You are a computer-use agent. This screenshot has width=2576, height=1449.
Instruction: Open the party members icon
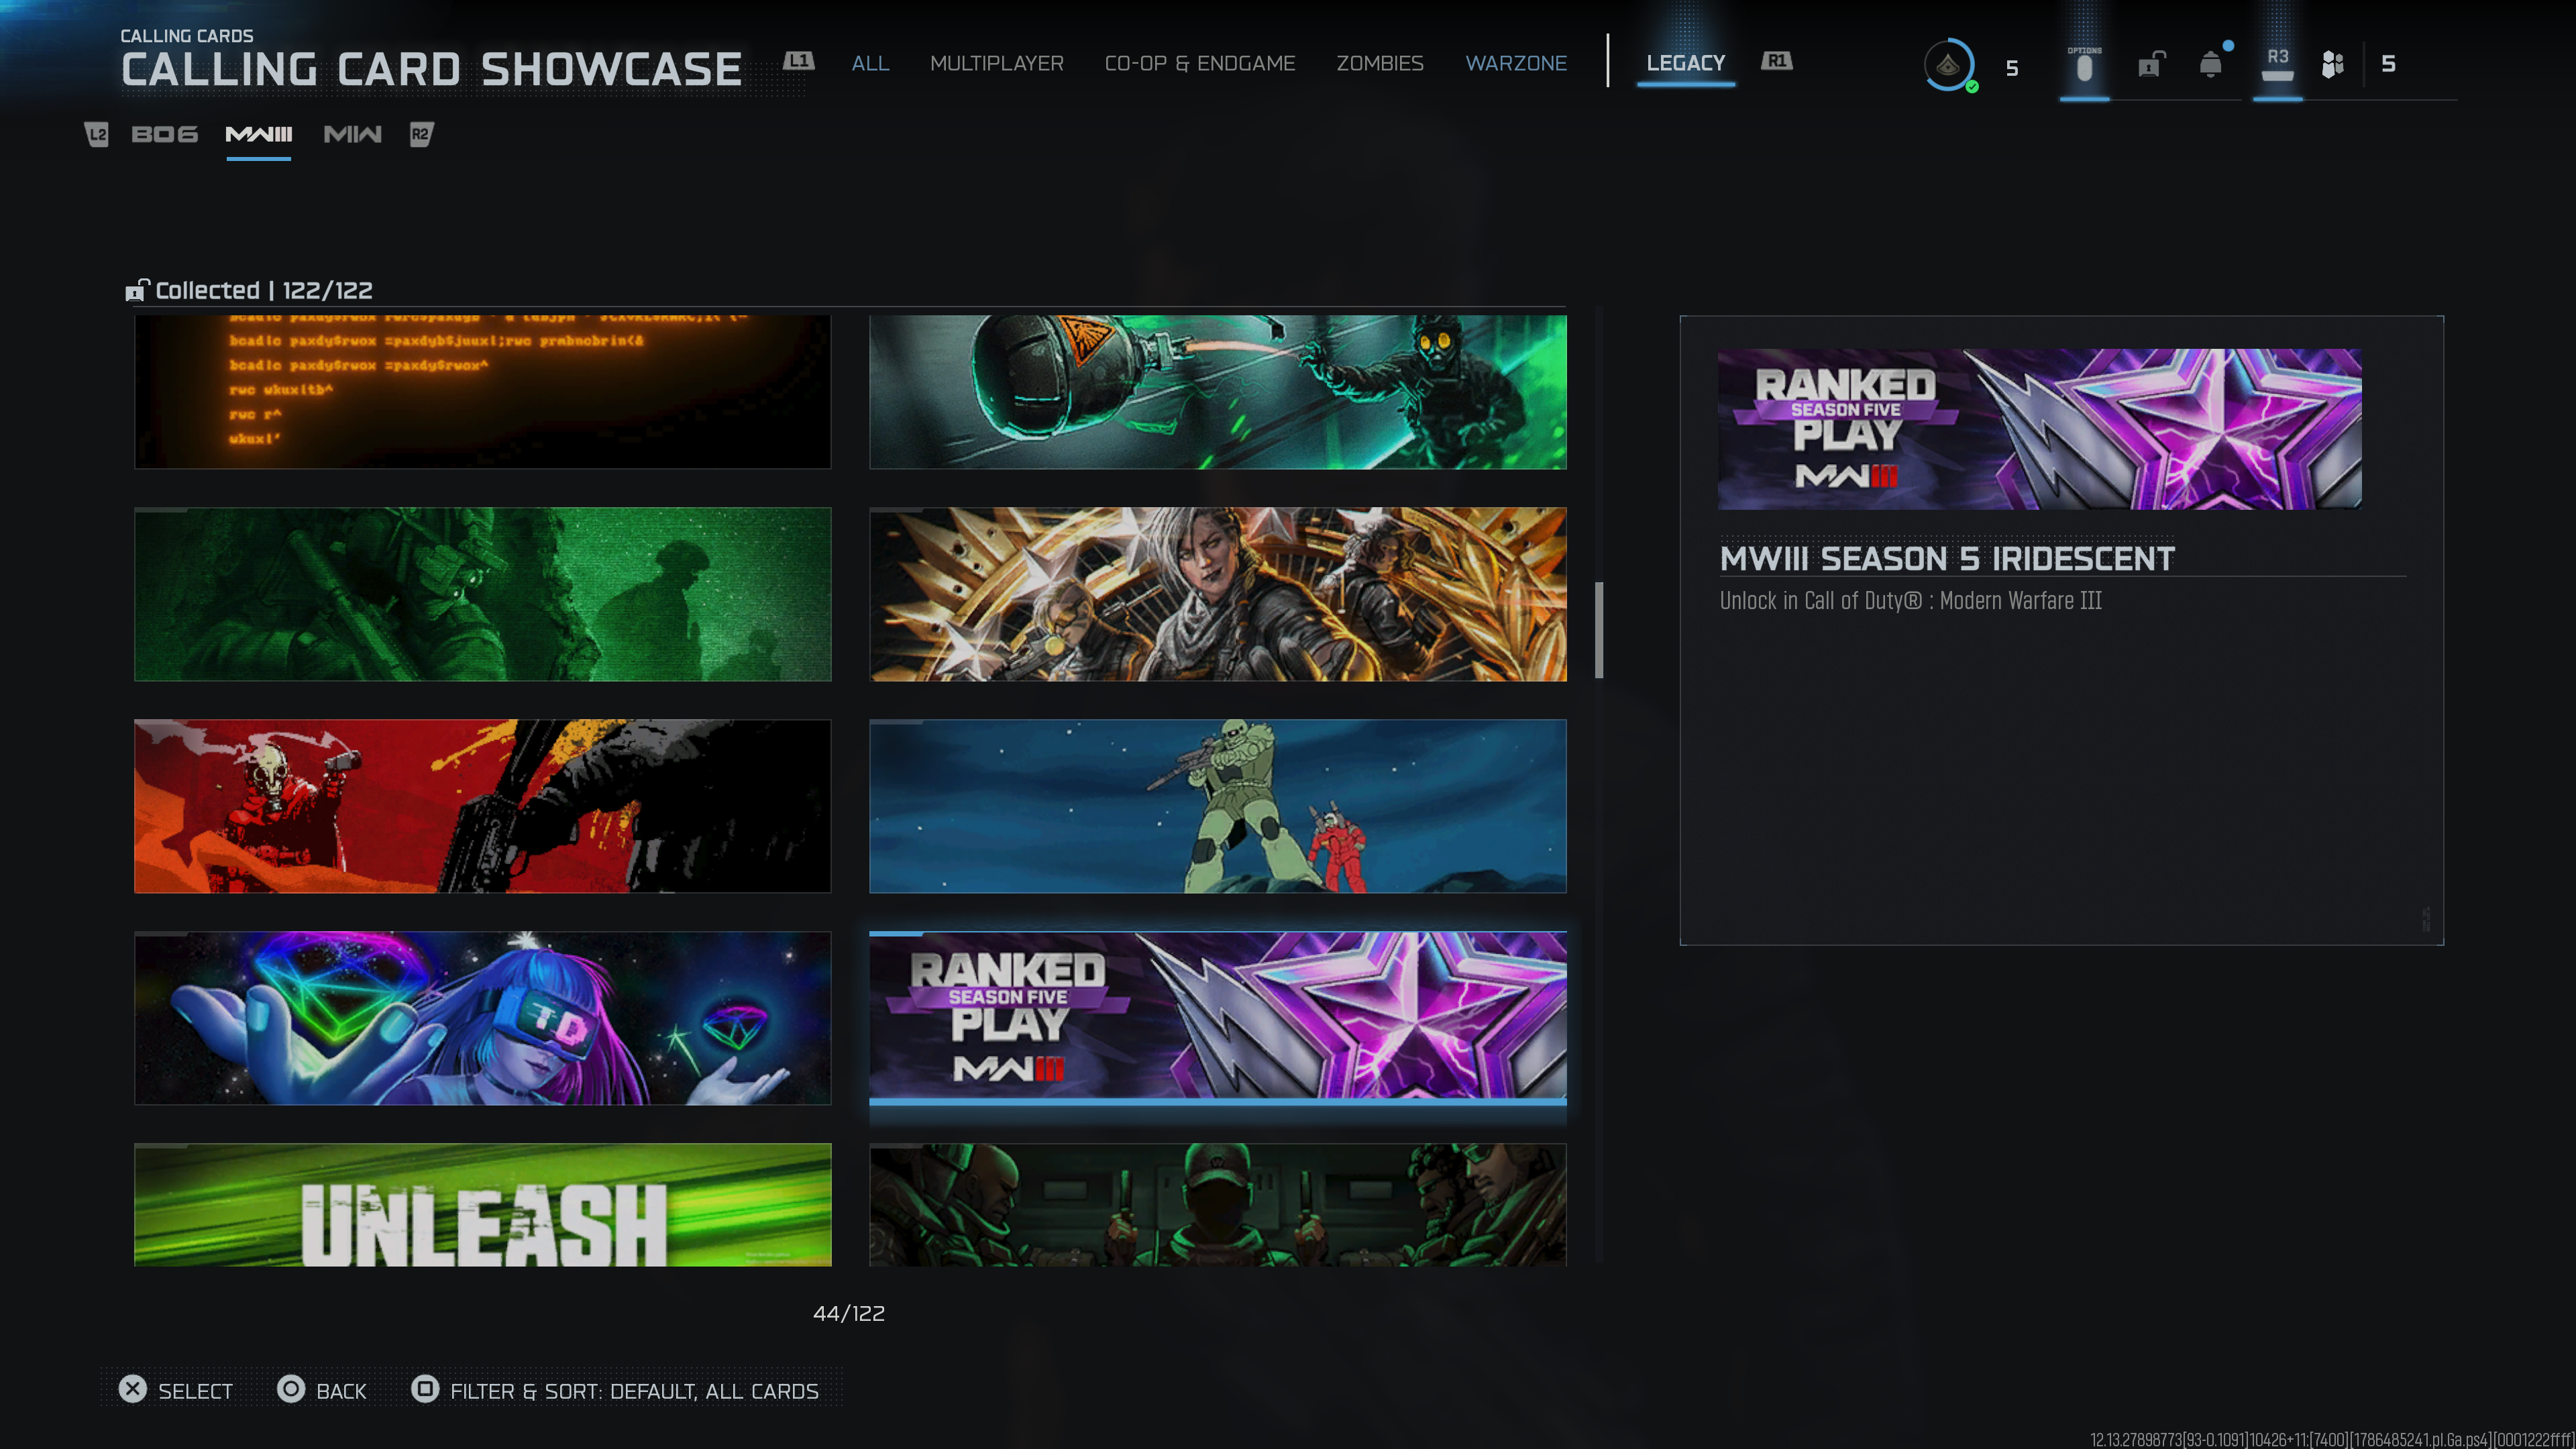coord(2333,65)
